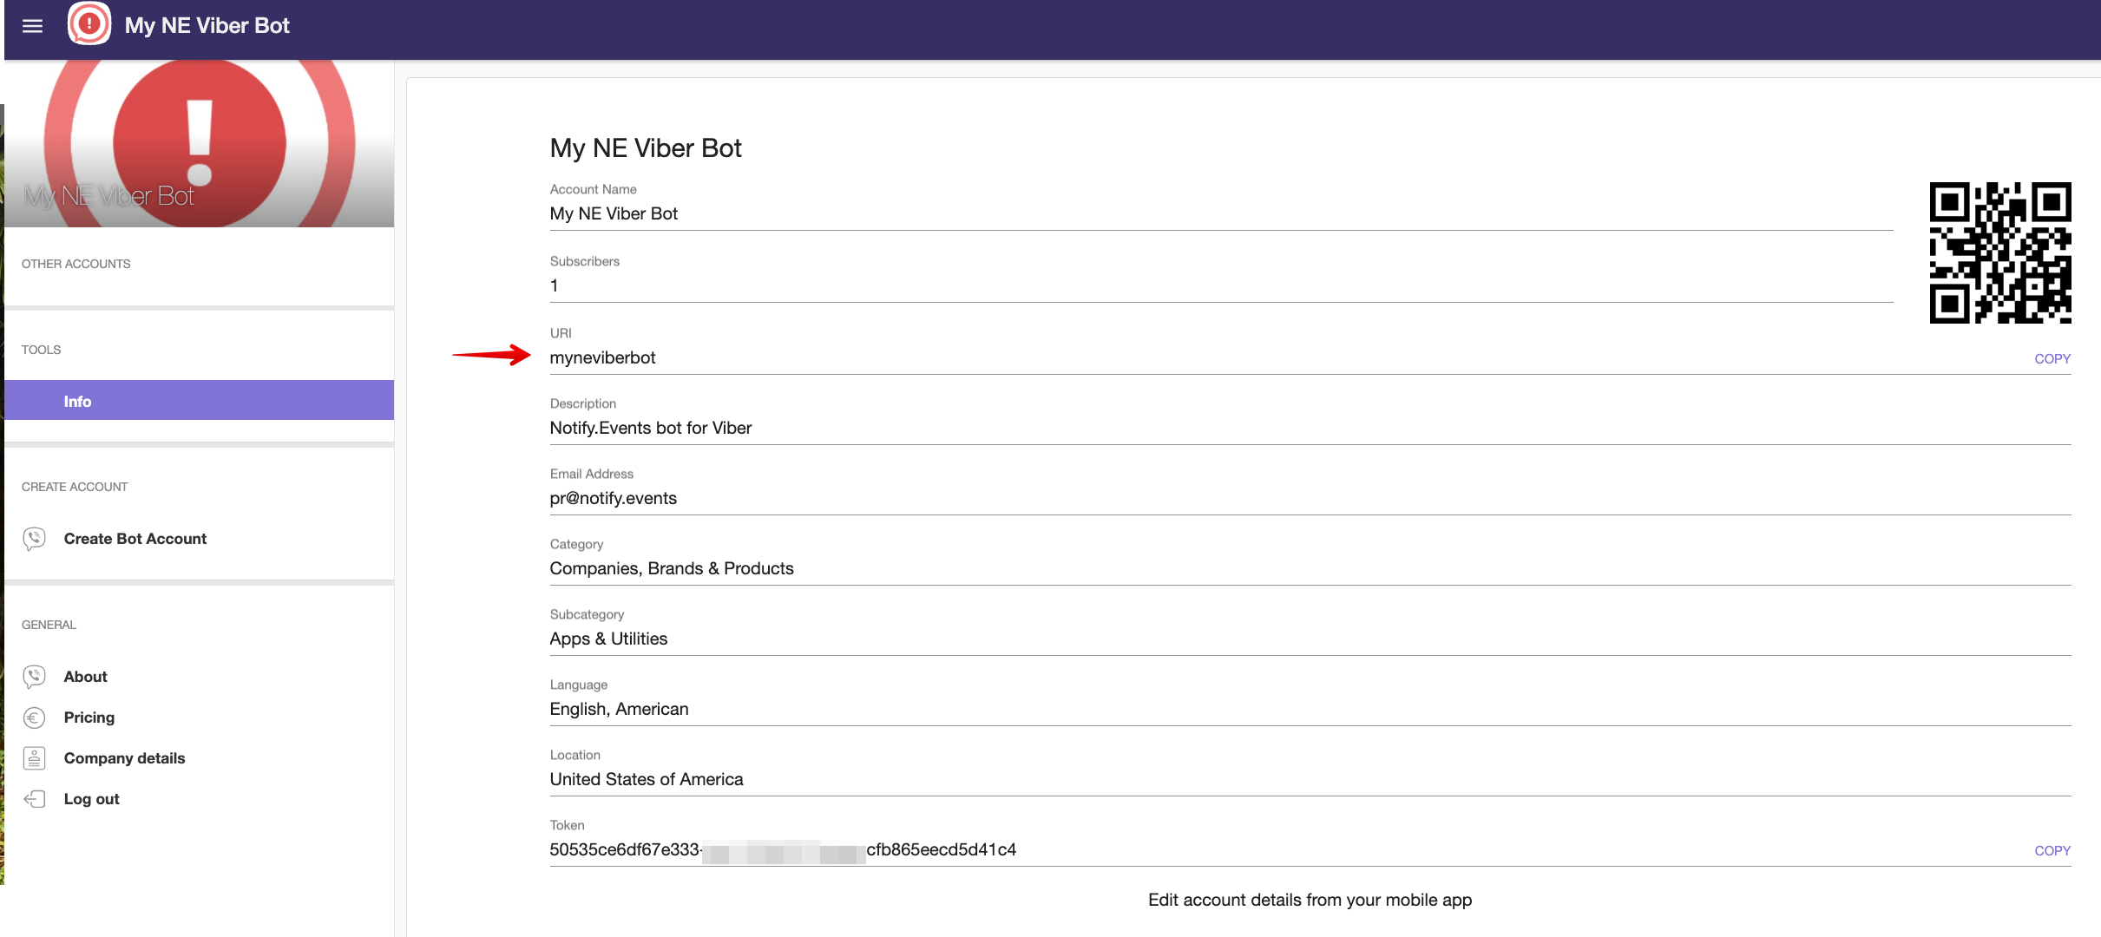Click the Log out icon
The image size is (2101, 937).
(34, 797)
